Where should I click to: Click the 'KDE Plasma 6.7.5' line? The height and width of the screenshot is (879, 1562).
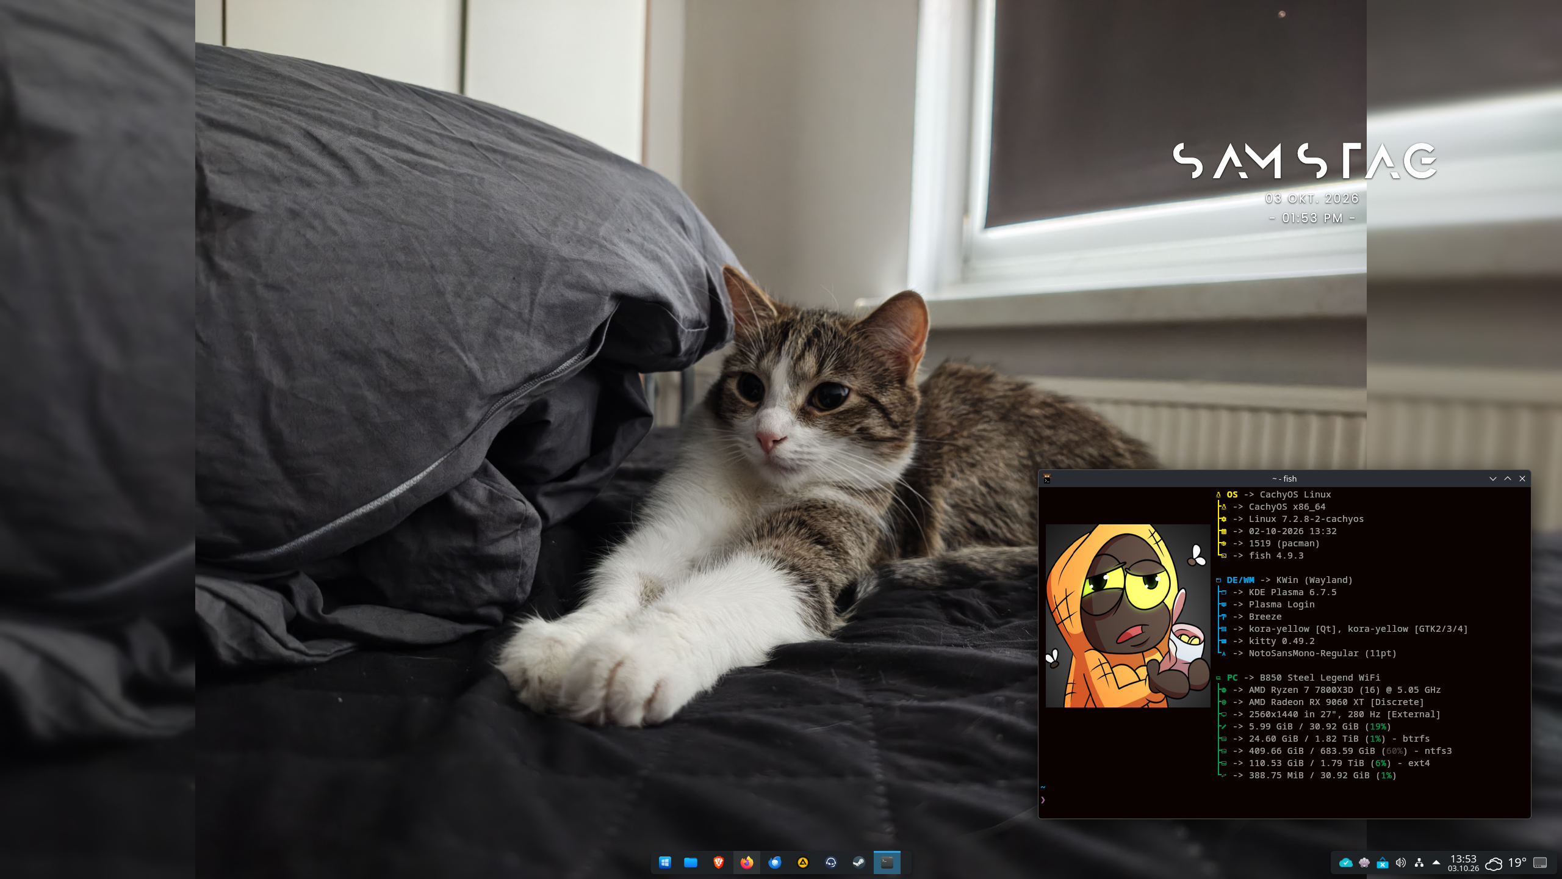click(x=1292, y=592)
